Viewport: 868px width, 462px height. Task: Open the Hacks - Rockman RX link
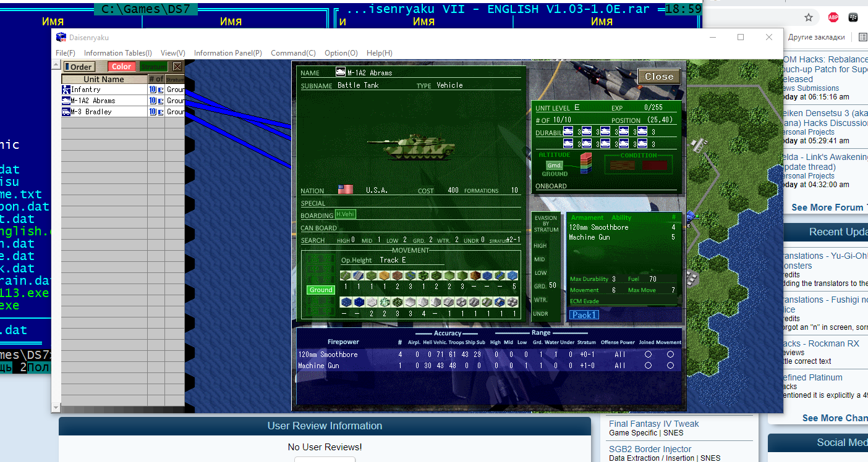pyautogui.click(x=821, y=343)
